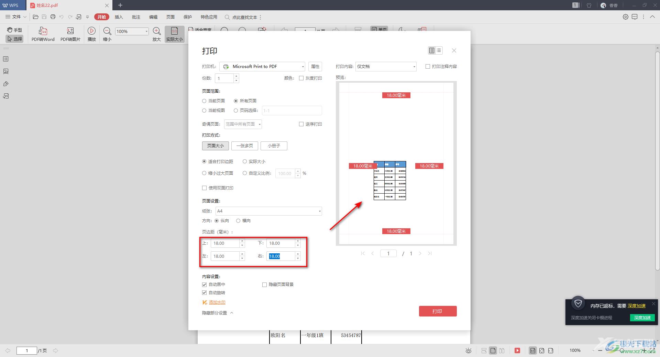Open the printer selection dropdown
Viewport: 660px width, 357px height.
pos(262,67)
